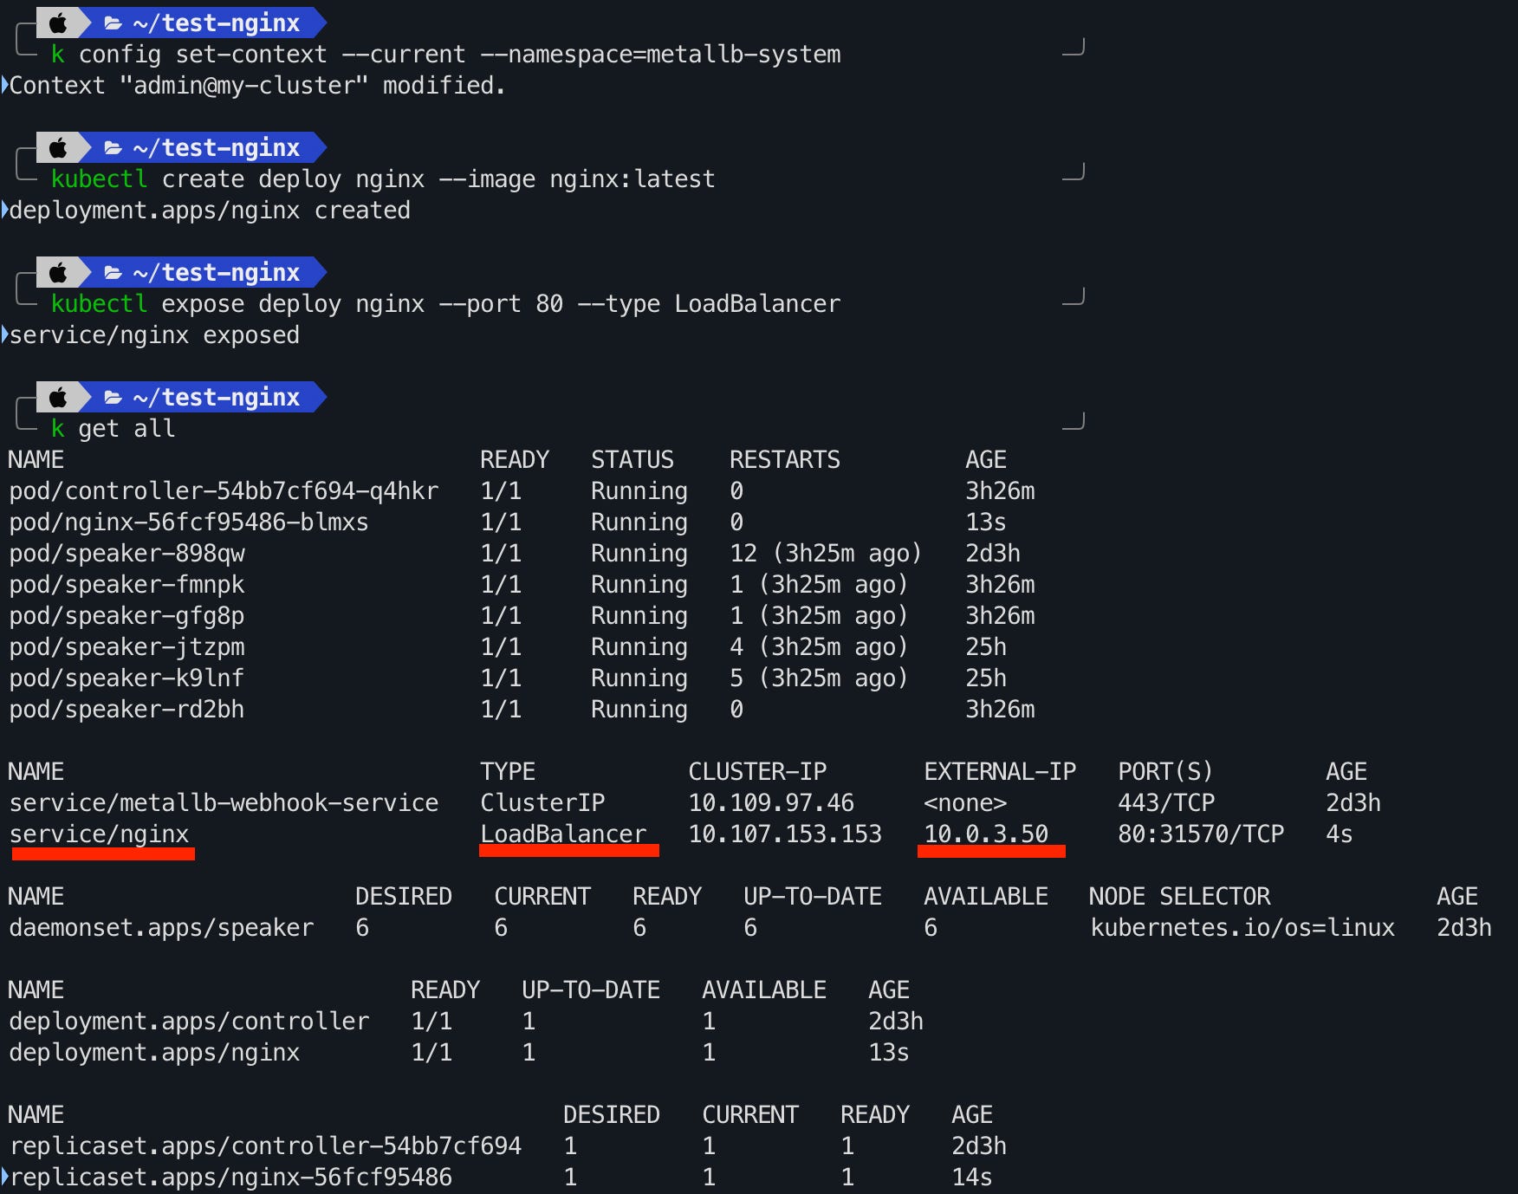
Task: Click the NODE SELECTOR column header
Action: pyautogui.click(x=1180, y=897)
